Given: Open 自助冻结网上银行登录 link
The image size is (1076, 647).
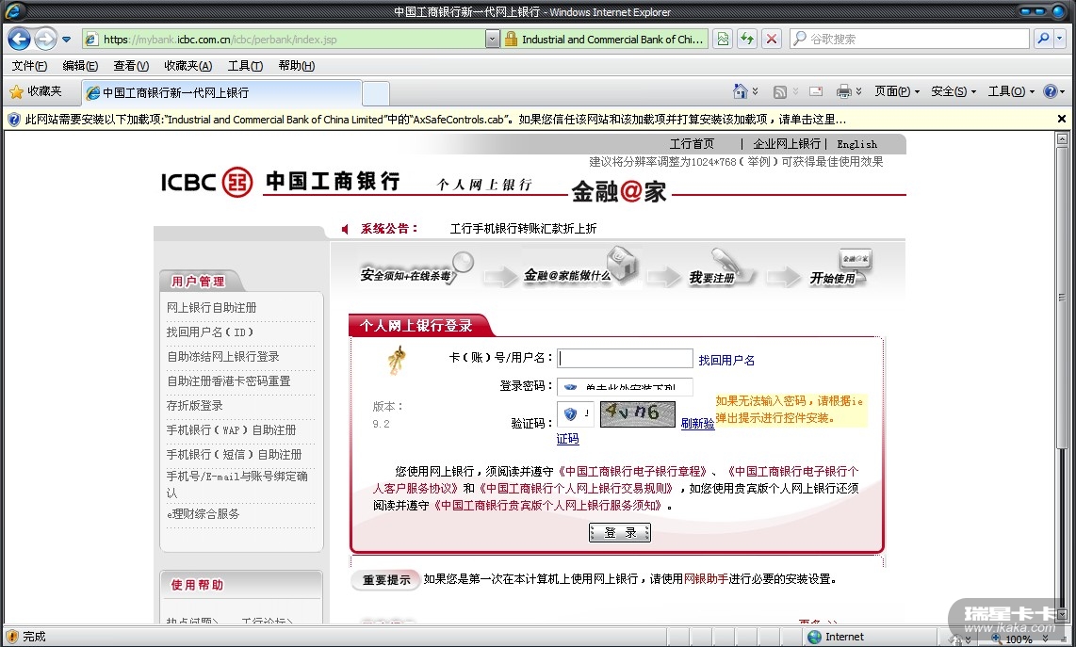Looking at the screenshot, I should (223, 357).
